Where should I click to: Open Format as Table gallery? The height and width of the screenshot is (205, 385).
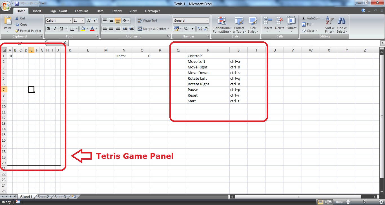pyautogui.click(x=239, y=25)
